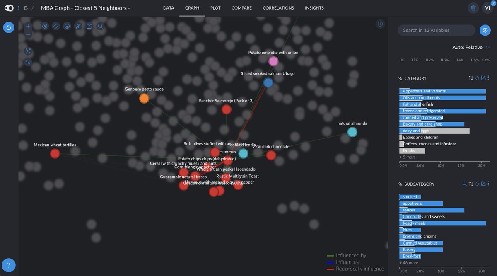The image size is (497, 276).
Task: Zoom in the graph with plus
Action: point(28,26)
